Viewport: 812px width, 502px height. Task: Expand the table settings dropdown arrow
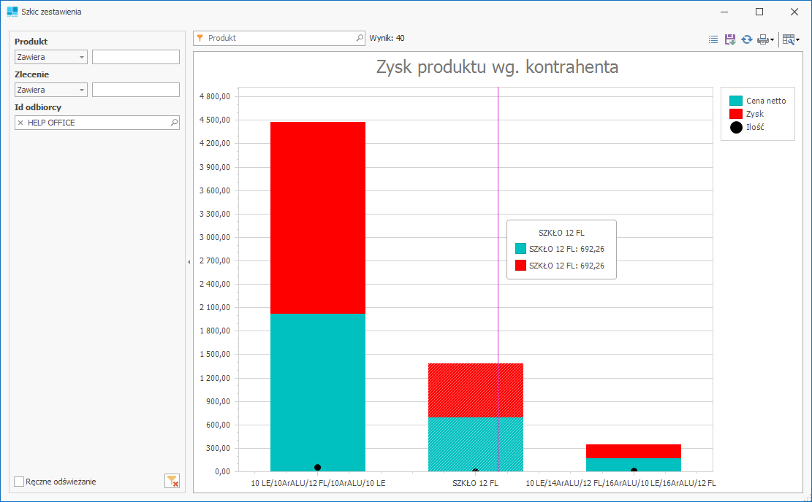click(797, 40)
